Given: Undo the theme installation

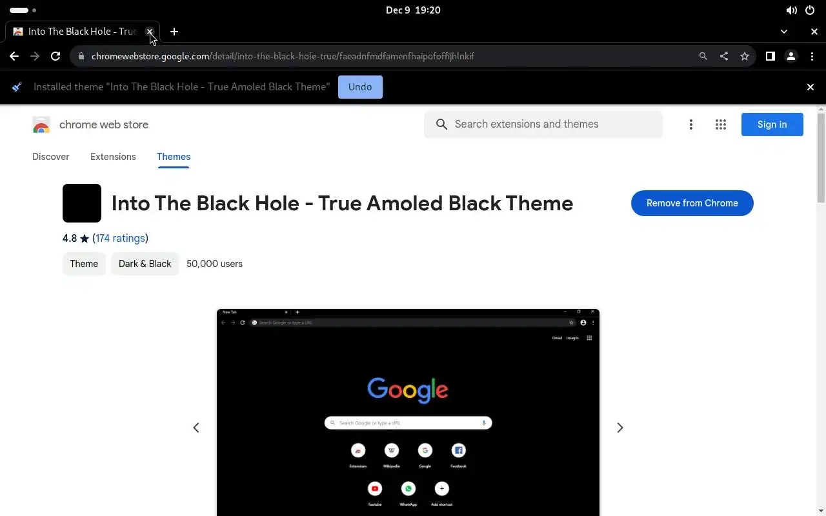Looking at the screenshot, I should pyautogui.click(x=360, y=87).
